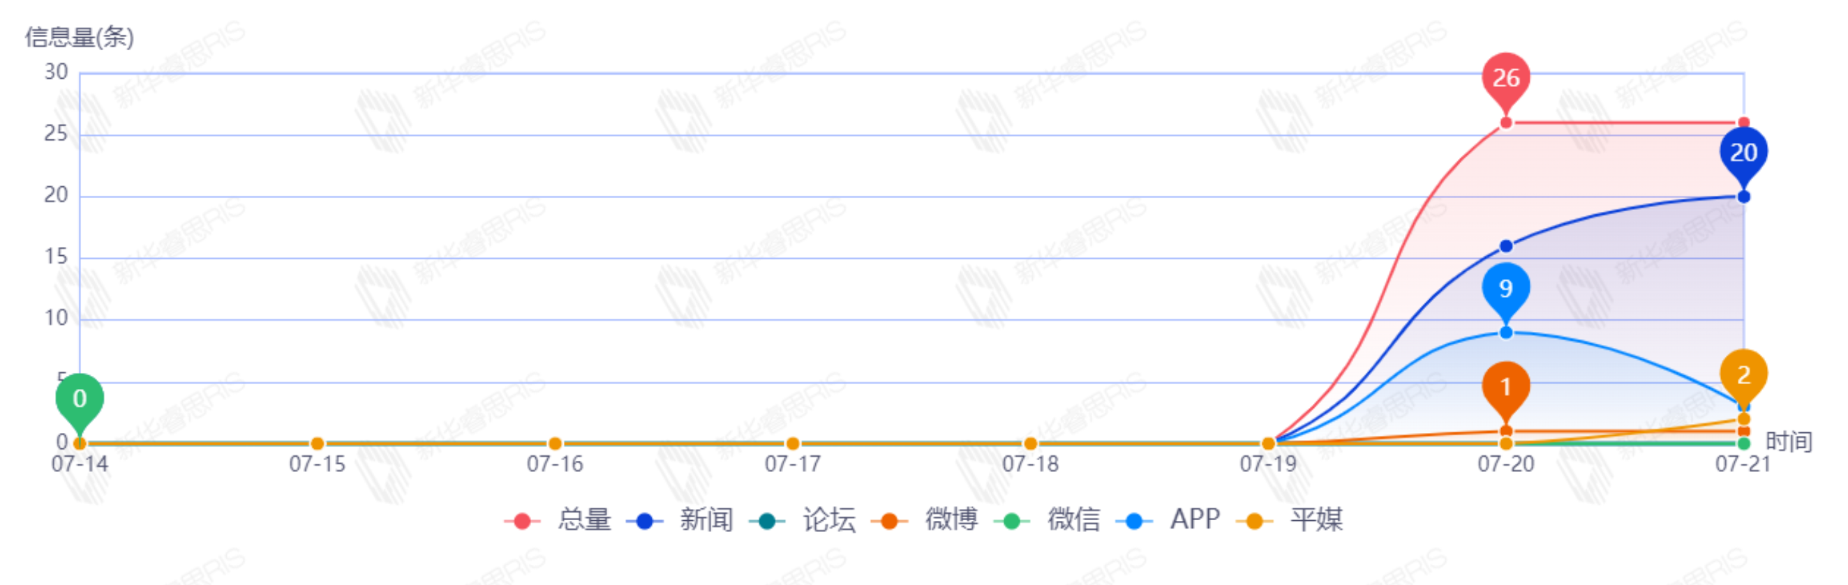This screenshot has height=585, width=1848.
Task: Select the 07-19 data point on the baseline
Action: [x=1267, y=443]
